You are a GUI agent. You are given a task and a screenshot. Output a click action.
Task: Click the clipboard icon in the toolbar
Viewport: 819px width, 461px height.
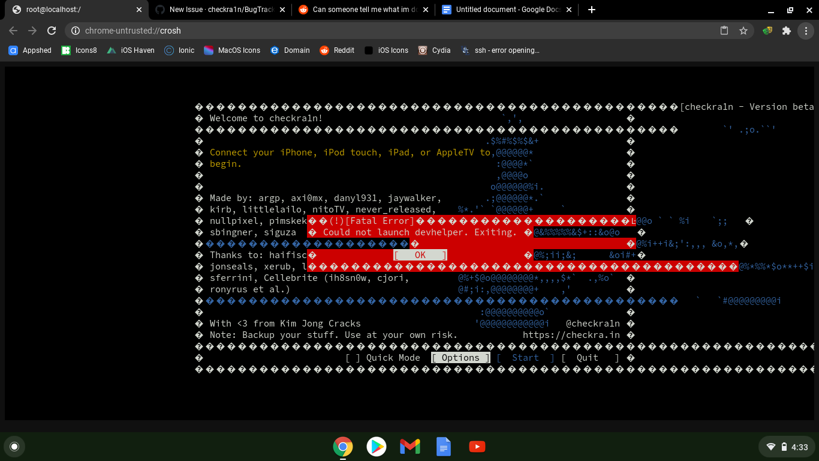click(724, 31)
